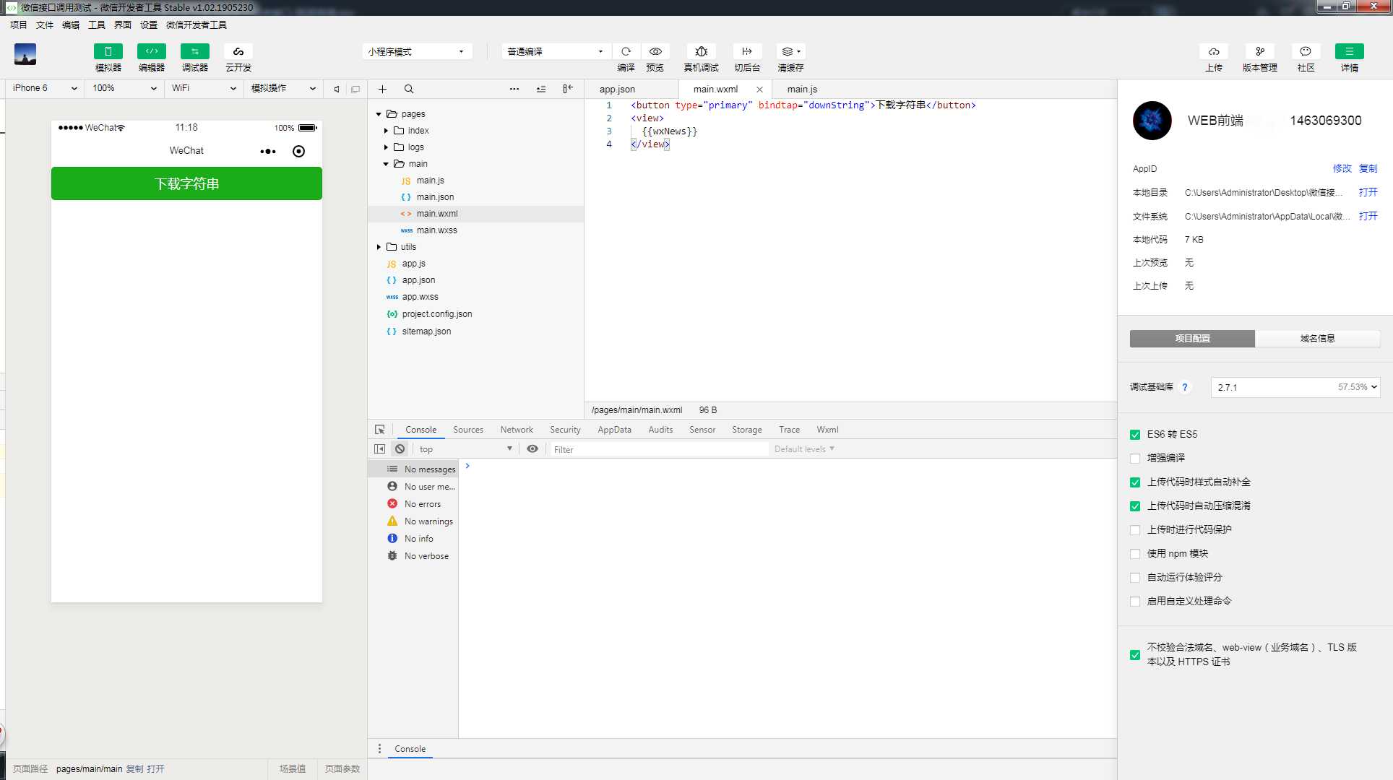
Task: Open the iPhone 6 device dropdown
Action: (x=45, y=88)
